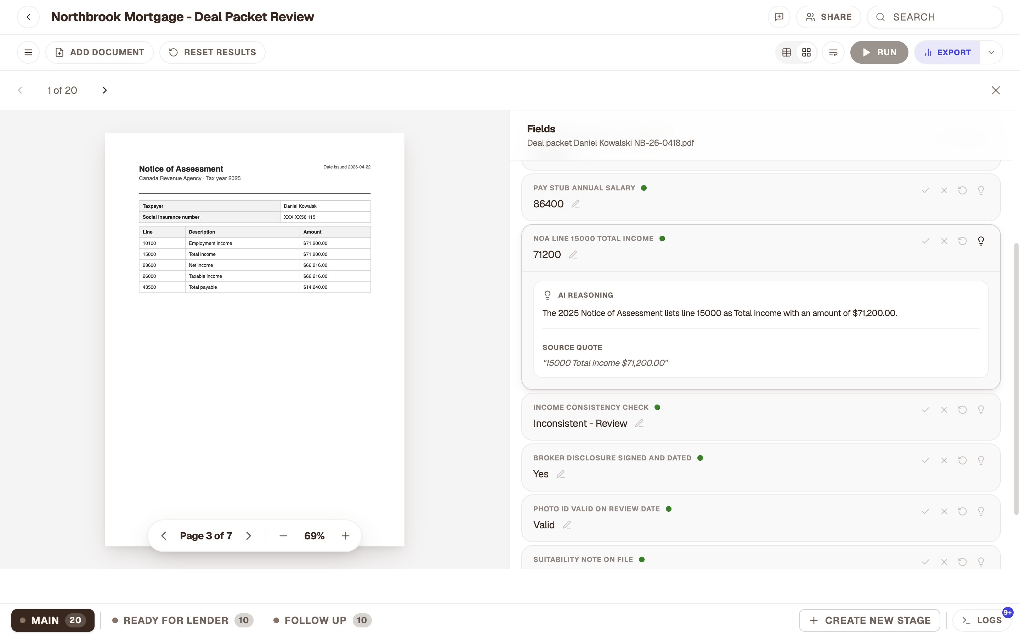Click Create New Stage
Viewport: 1020px width, 637px height.
click(x=869, y=620)
